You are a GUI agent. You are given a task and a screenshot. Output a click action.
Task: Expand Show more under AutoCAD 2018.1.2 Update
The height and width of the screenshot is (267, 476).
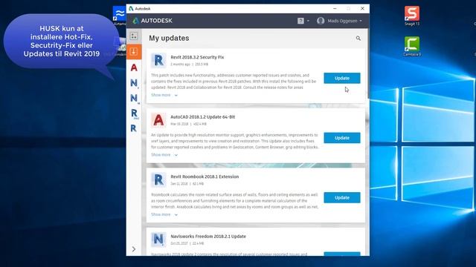(x=164, y=155)
